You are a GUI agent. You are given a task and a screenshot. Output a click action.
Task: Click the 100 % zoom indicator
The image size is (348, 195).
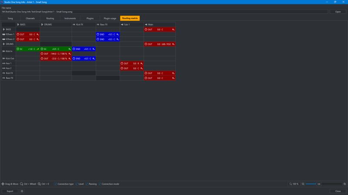[294, 184]
